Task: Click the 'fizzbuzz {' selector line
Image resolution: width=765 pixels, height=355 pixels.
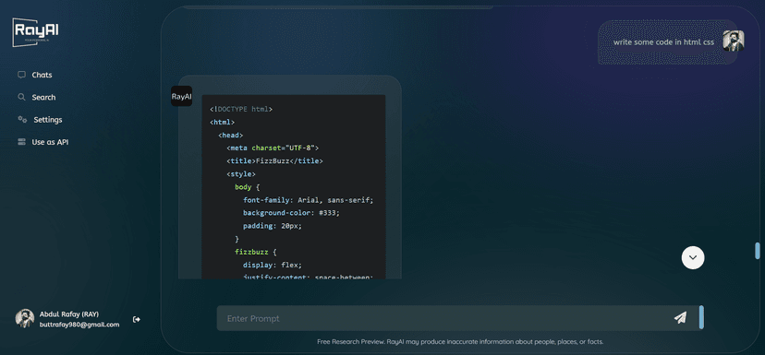Action: (256, 253)
